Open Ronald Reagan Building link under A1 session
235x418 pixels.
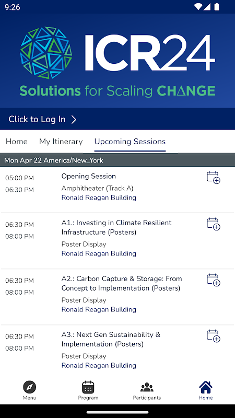[99, 253]
